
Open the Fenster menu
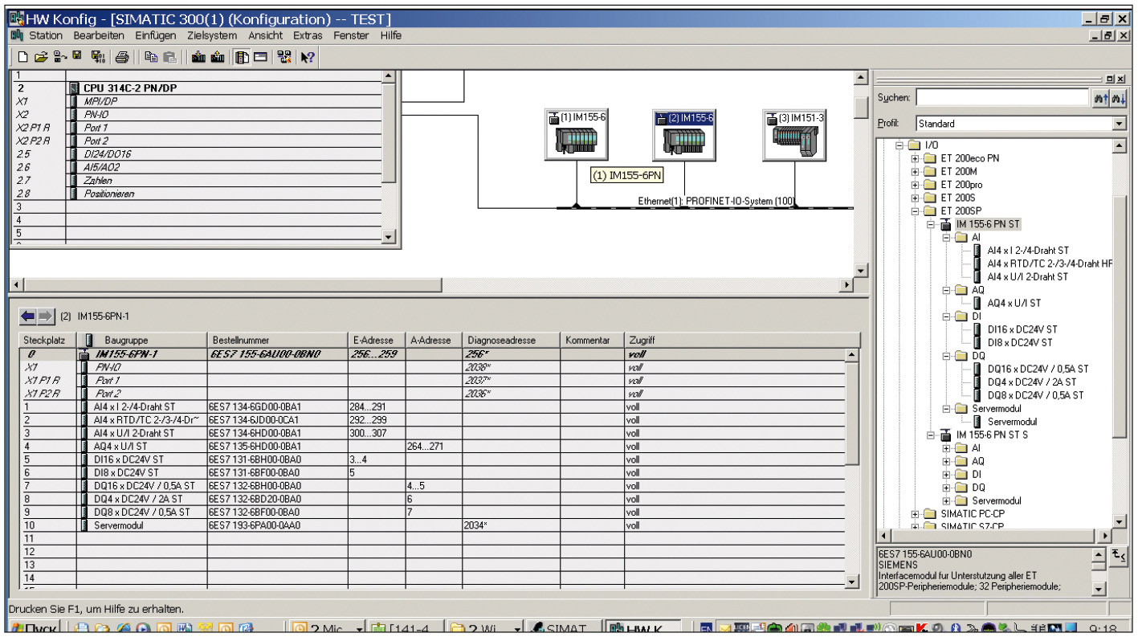351,35
